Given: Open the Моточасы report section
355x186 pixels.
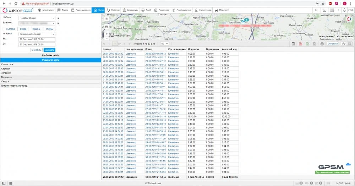Looking at the screenshot, I should click(6, 77).
